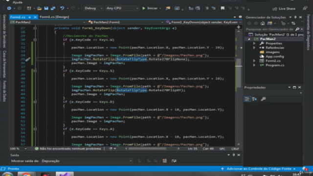Open the PacMan2 project navigation dropdown
Viewport: 313px width, 176px height.
click(48, 22)
